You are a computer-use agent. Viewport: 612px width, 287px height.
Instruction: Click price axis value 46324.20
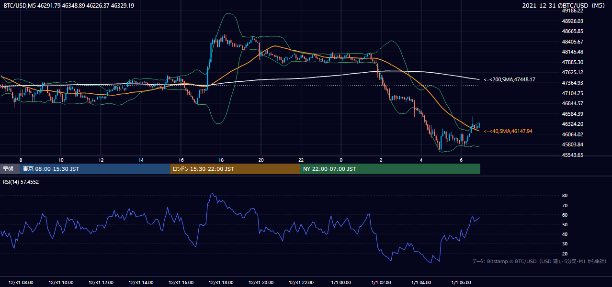[x=573, y=124]
